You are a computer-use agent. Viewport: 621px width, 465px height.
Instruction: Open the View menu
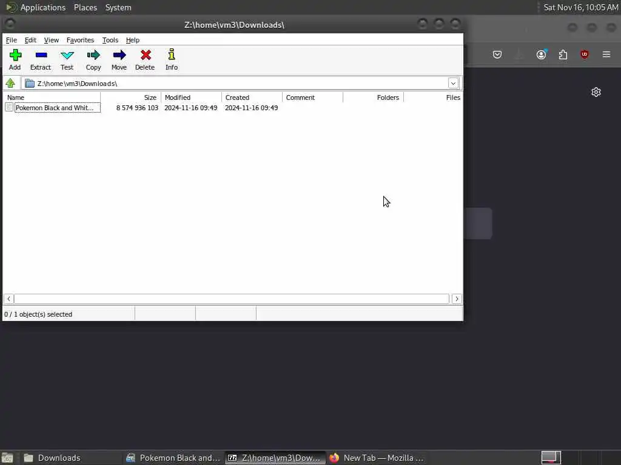(x=52, y=40)
